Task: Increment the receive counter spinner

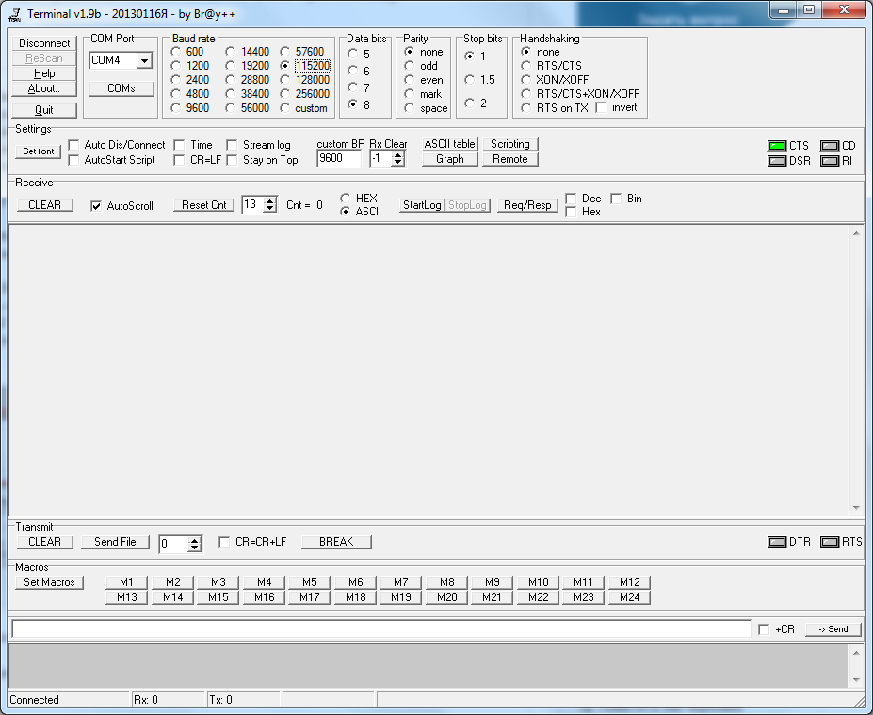Action: 270,199
